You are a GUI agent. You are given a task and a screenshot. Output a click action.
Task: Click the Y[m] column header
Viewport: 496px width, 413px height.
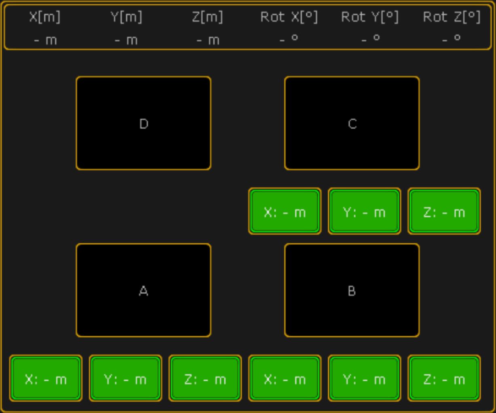click(126, 17)
